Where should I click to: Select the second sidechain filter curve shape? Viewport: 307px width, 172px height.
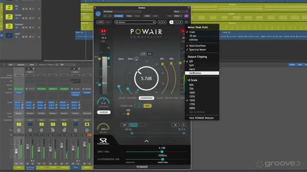point(142,125)
